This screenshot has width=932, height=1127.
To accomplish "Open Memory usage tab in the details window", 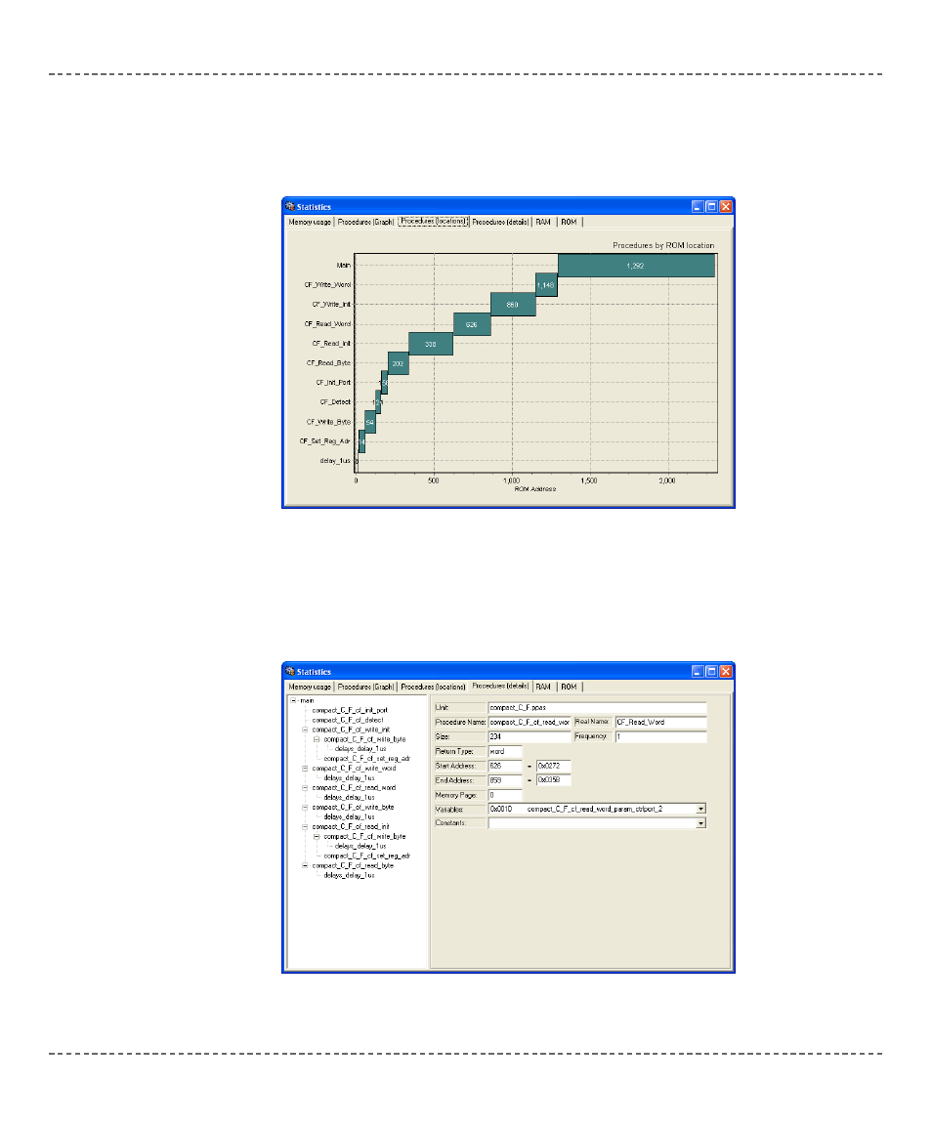I will pos(310,688).
